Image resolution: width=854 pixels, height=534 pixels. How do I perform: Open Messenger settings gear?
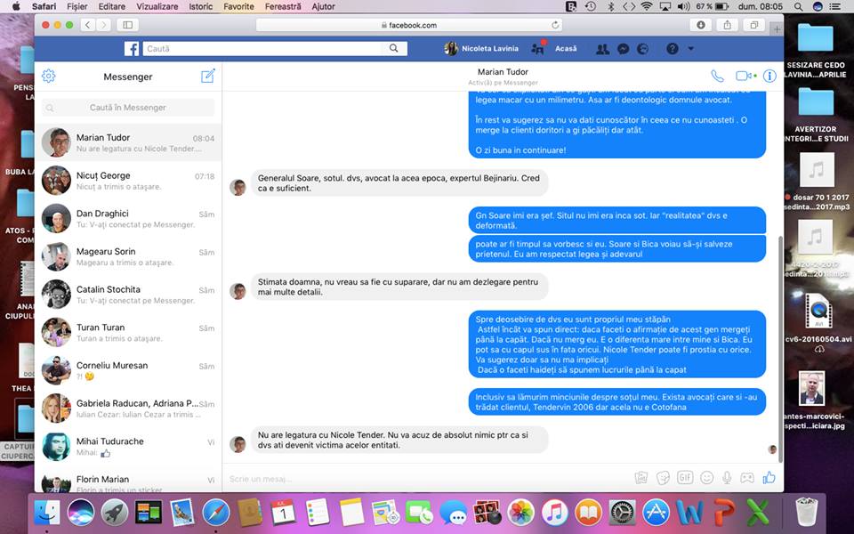49,77
